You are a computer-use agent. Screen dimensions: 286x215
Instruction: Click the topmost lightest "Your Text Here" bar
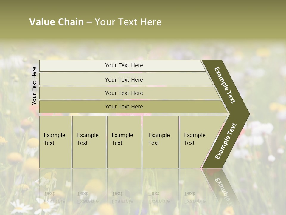[124, 65]
